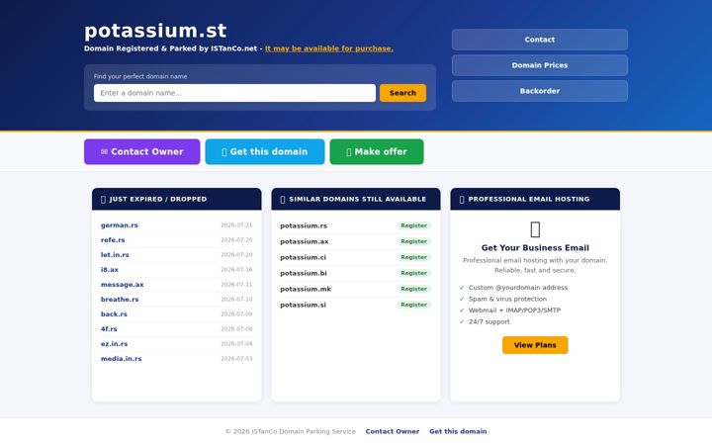
Task: Open 4f.rs expired domain
Action: point(109,328)
